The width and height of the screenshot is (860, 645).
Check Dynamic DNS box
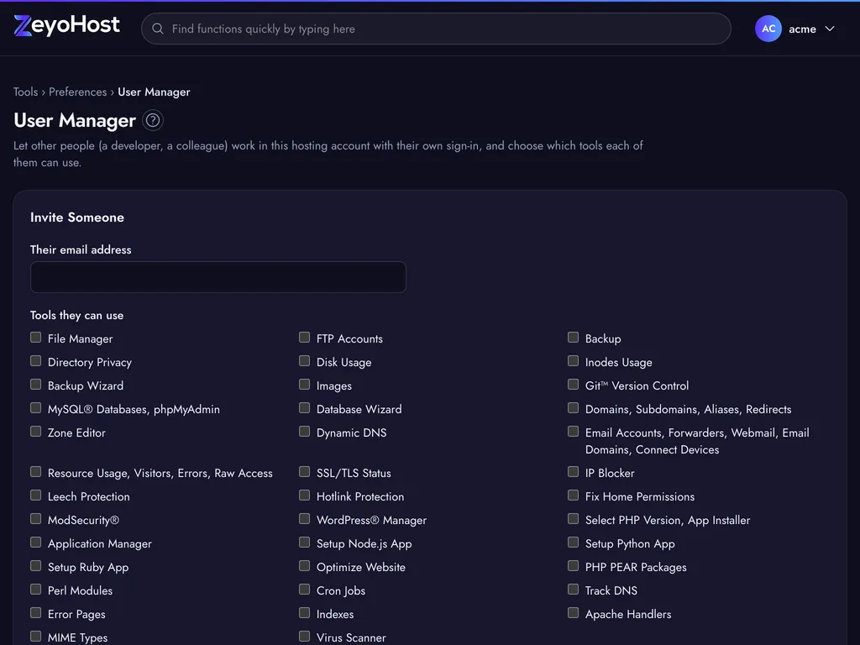(x=304, y=432)
